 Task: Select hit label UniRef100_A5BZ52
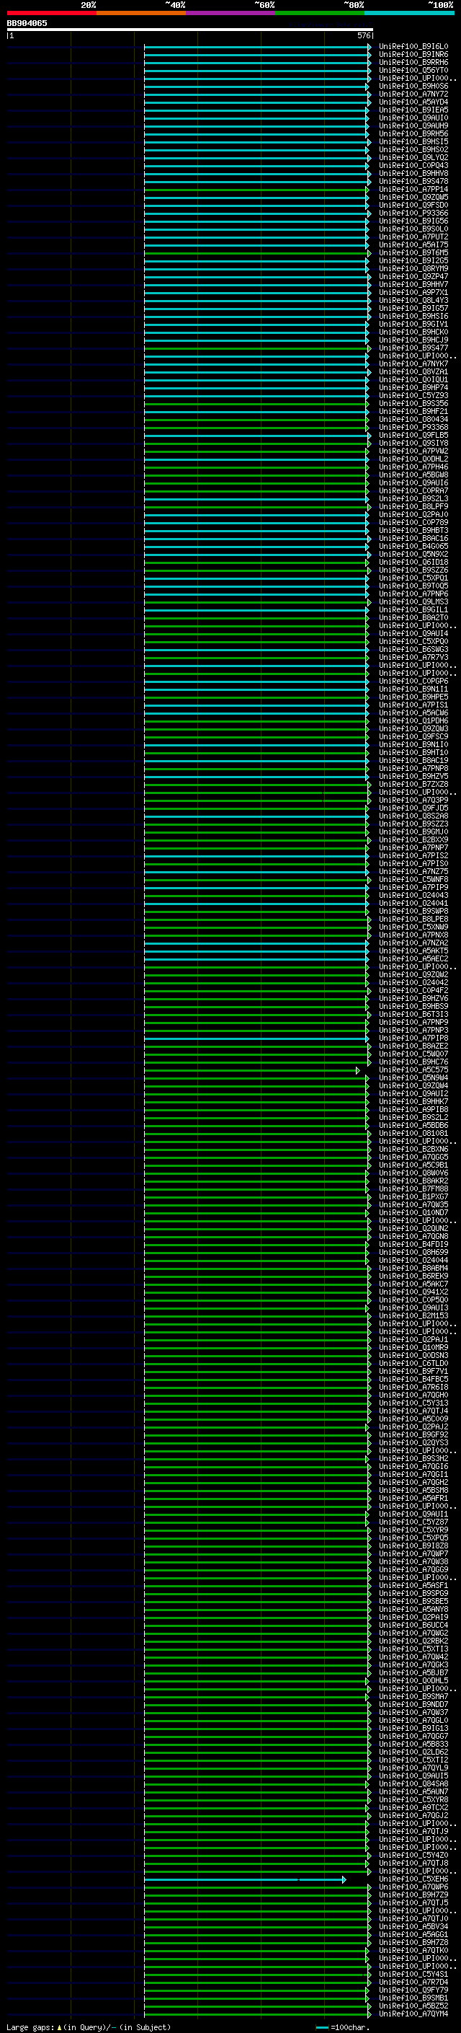point(413,2006)
